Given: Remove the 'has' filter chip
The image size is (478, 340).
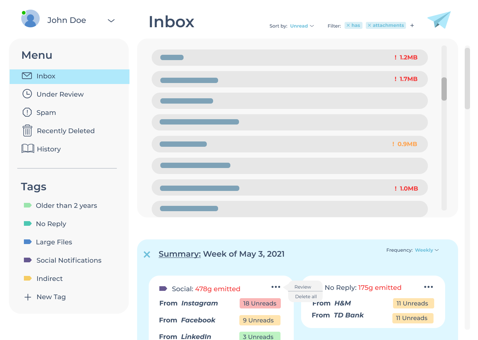Looking at the screenshot, I should point(348,25).
